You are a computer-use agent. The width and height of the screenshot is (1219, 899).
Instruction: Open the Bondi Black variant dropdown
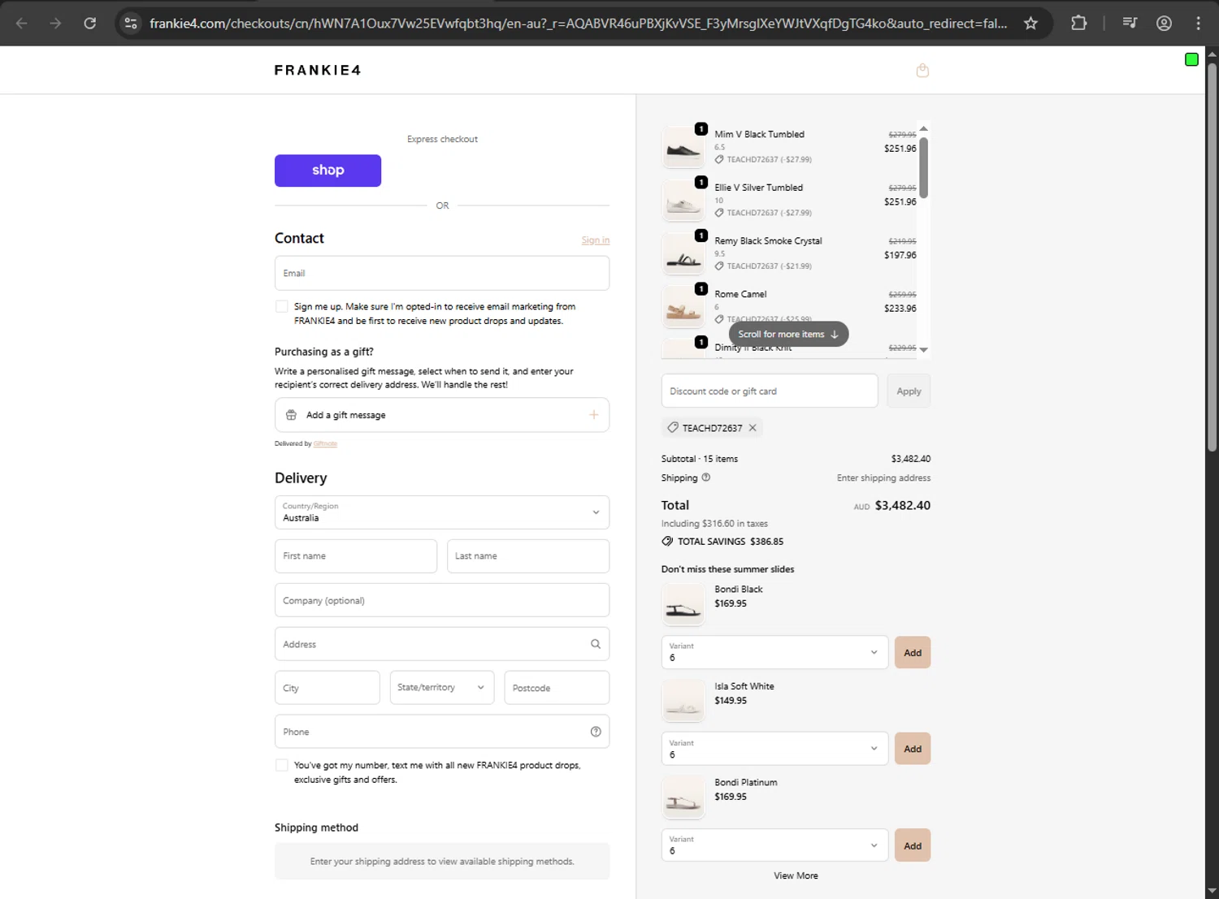tap(774, 652)
